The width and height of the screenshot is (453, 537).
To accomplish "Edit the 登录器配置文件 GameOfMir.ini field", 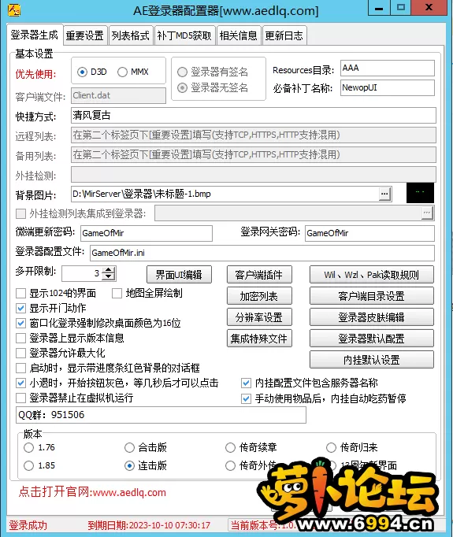I will pyautogui.click(x=262, y=253).
